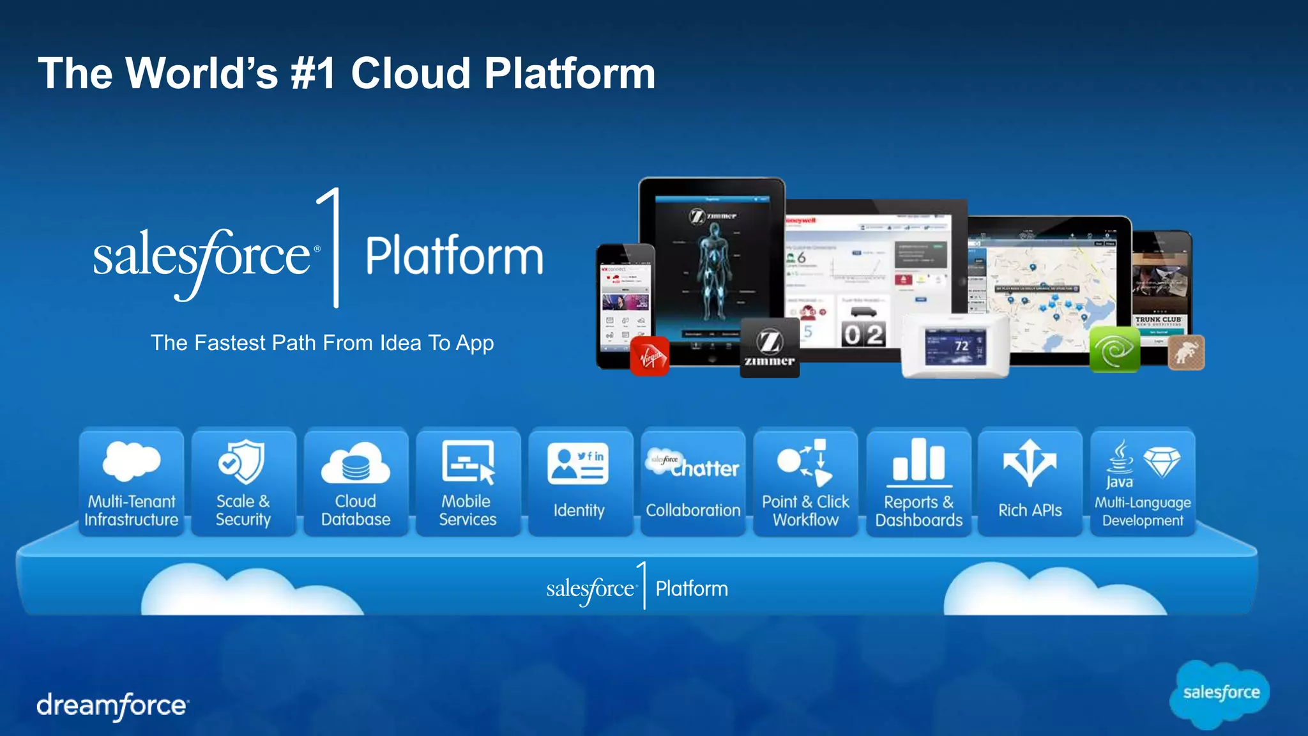Select the Scale & Security label
This screenshot has height=736, width=1308.
pyautogui.click(x=243, y=510)
